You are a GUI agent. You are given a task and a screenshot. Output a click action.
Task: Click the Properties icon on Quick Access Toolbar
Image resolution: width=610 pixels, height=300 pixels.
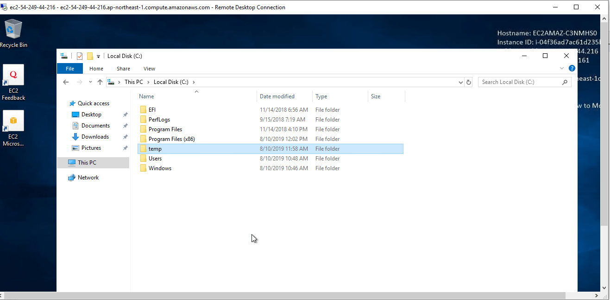click(x=80, y=56)
